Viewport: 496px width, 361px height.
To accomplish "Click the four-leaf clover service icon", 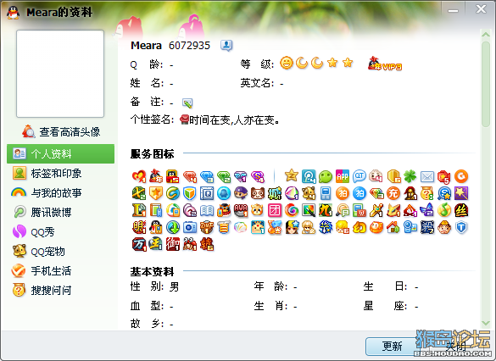I will pyautogui.click(x=410, y=176).
